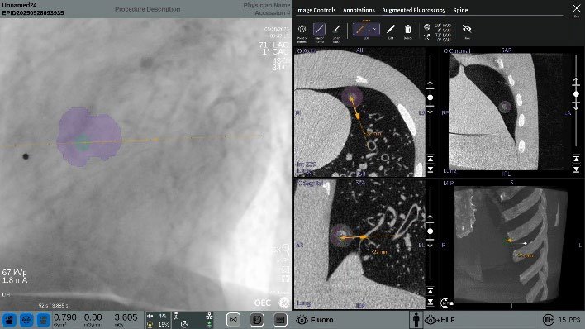Toggle the Hide annotations eye icon
585x329 pixels.
(467, 29)
